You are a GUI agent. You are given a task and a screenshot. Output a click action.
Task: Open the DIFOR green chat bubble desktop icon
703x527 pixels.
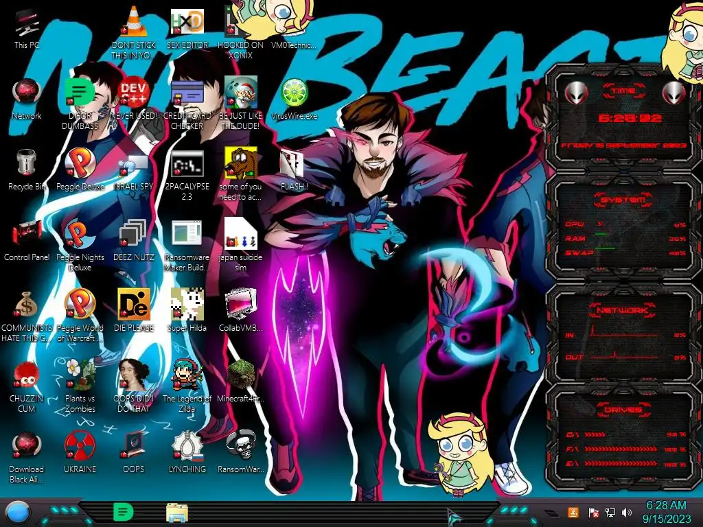point(80,93)
